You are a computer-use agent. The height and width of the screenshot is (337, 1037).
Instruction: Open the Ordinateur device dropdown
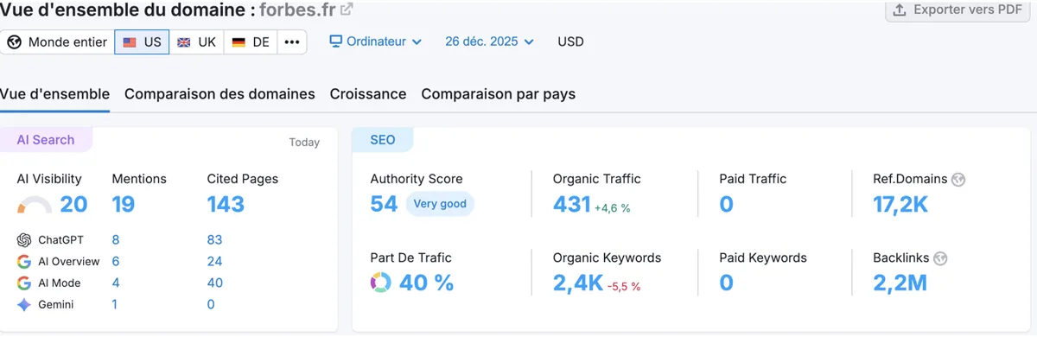376,41
